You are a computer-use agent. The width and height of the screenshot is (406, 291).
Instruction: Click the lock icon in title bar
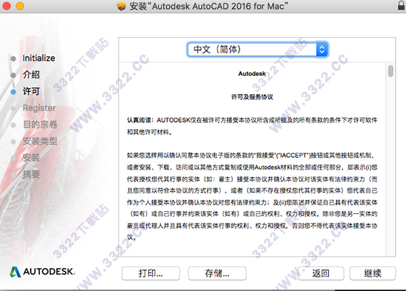point(401,5)
